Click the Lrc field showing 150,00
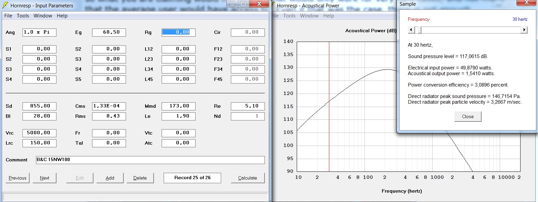538x202 pixels. coord(39,143)
